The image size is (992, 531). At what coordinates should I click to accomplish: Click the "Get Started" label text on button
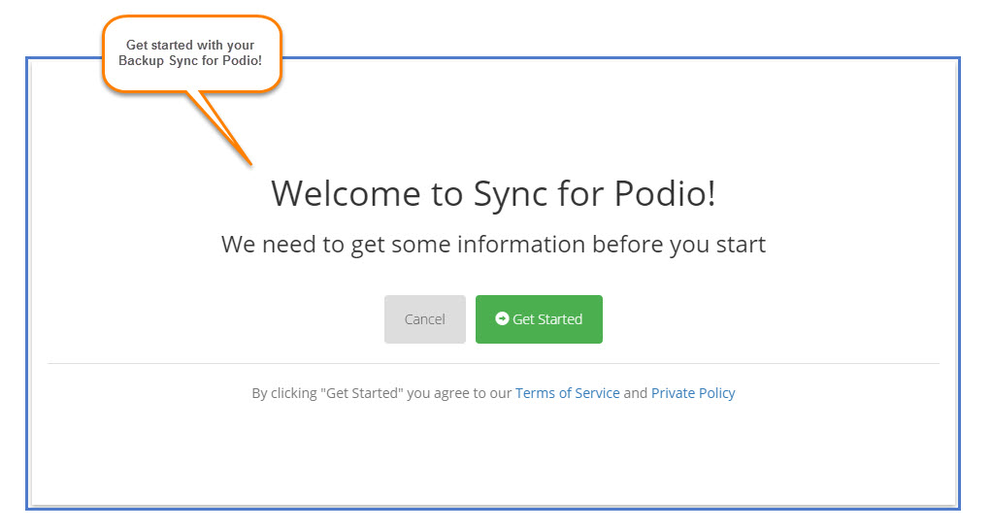tap(547, 319)
